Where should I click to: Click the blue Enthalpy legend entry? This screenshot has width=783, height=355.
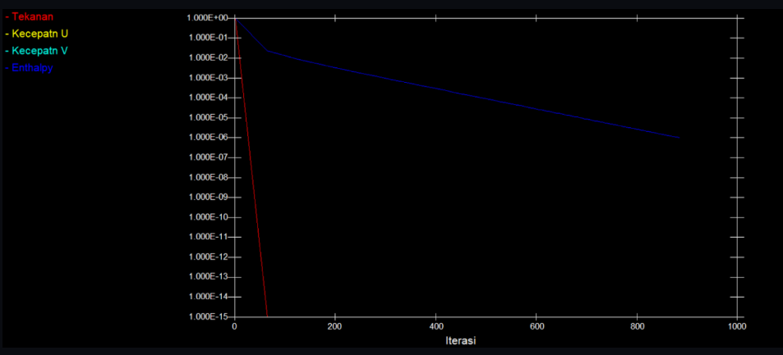(x=32, y=68)
